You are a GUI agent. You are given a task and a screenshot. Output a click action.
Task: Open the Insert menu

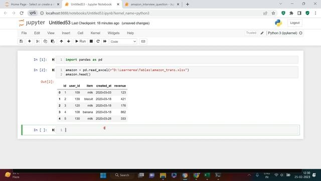(66, 33)
